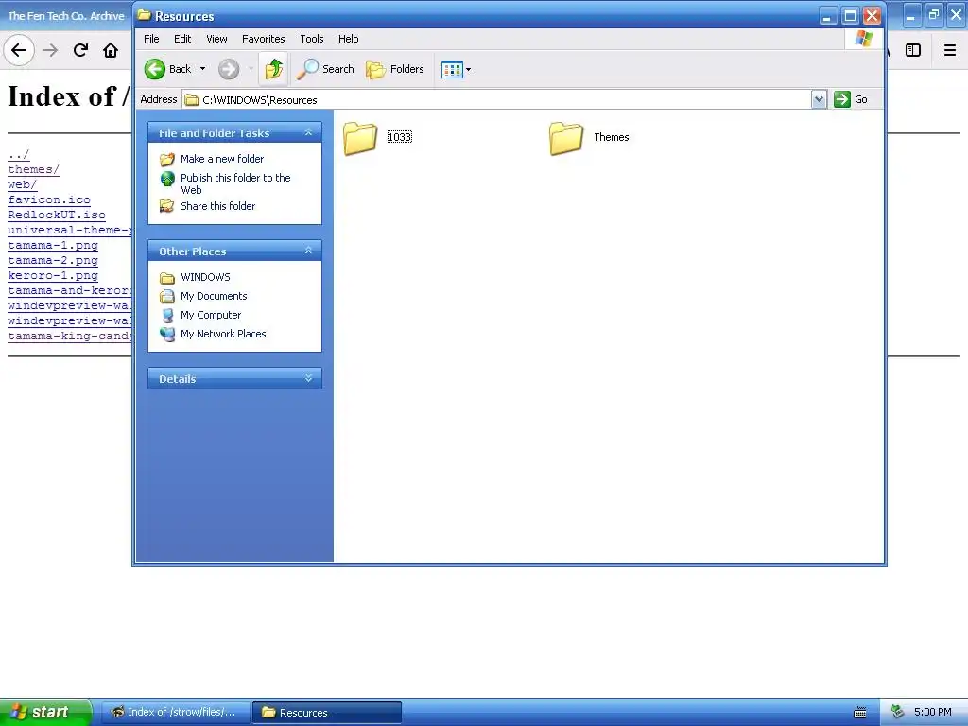Click the address bar showing C:\WINDOWS\Resources
The width and height of the screenshot is (968, 726).
click(x=497, y=99)
